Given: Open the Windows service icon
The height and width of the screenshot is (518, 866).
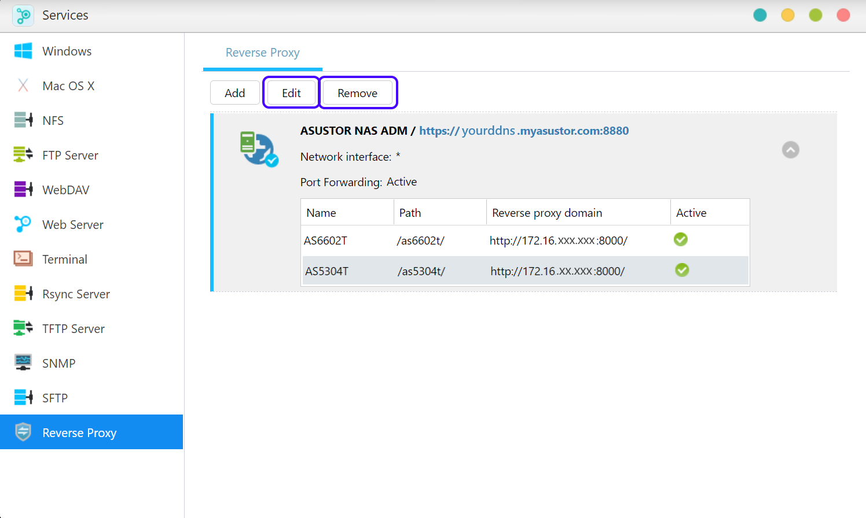Looking at the screenshot, I should (x=23, y=51).
